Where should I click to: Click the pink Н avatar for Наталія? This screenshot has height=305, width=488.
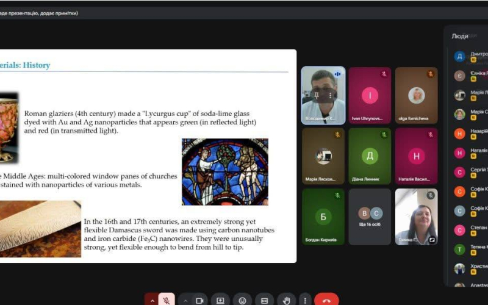(460, 153)
